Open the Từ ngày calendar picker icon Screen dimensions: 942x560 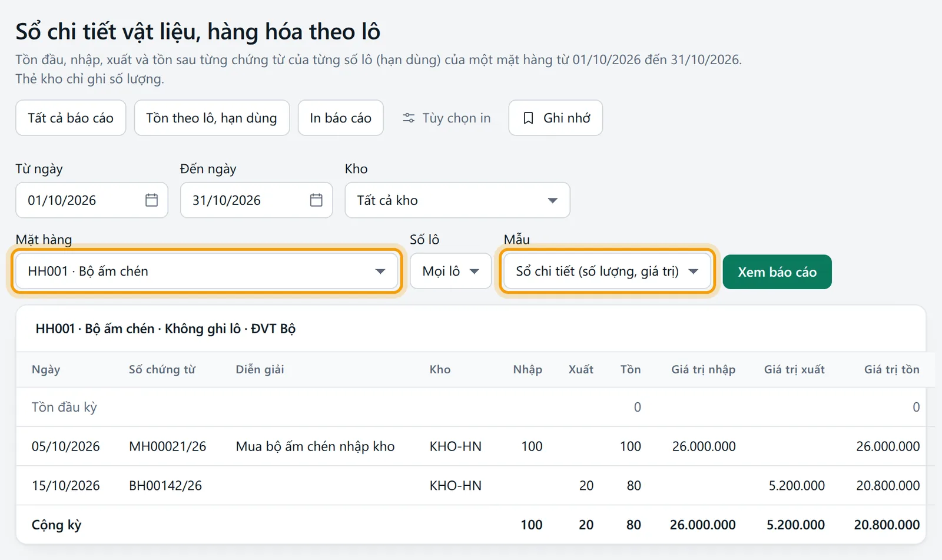(x=151, y=200)
